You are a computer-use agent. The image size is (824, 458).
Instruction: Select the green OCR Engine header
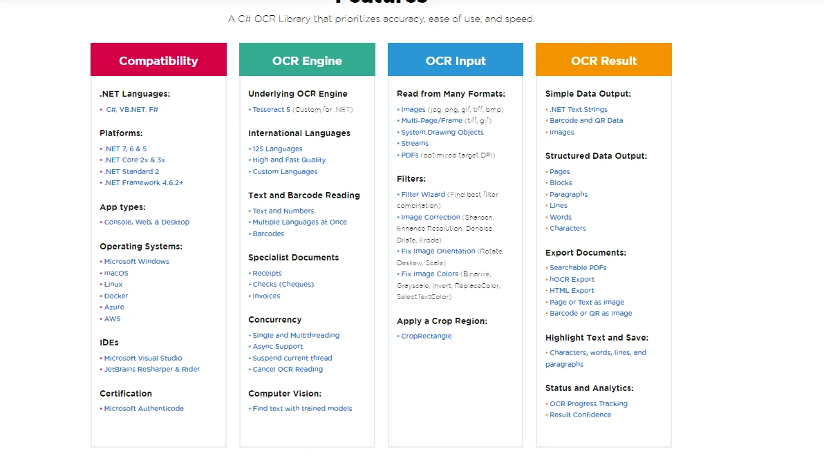[x=307, y=61]
